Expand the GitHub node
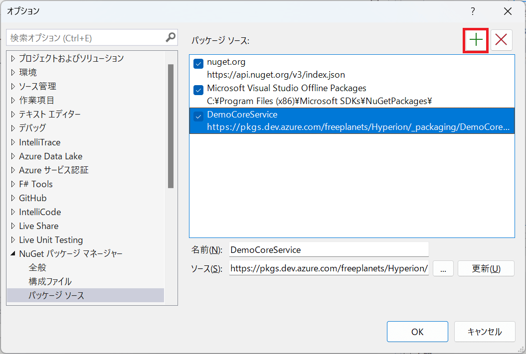The height and width of the screenshot is (354, 526). 13,198
